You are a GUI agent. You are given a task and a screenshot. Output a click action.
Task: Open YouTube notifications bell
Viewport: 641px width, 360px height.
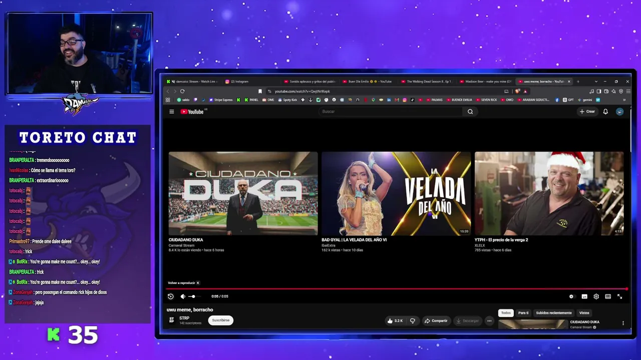pyautogui.click(x=605, y=111)
